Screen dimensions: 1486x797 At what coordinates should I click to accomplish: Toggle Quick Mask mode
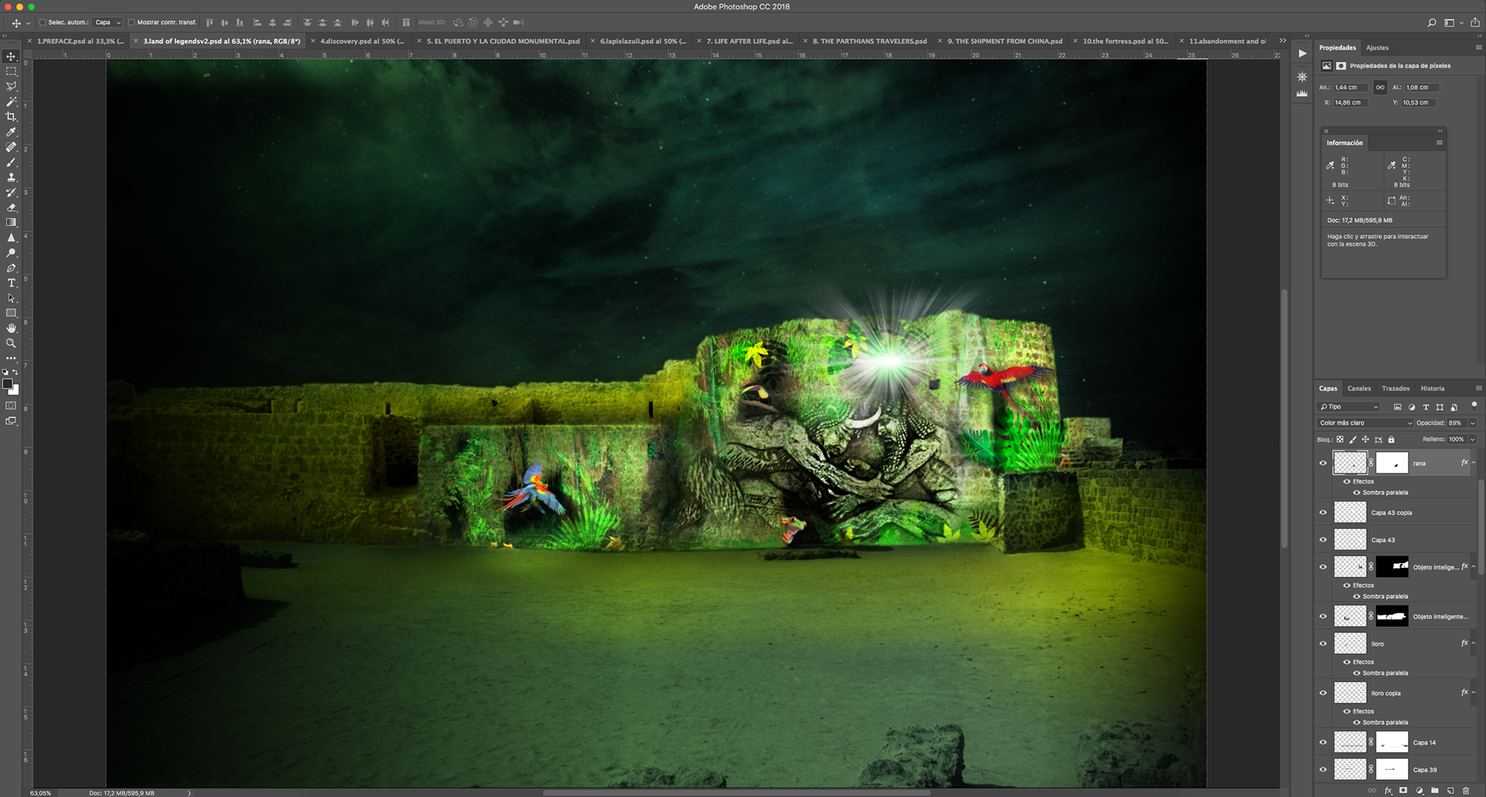(x=11, y=405)
